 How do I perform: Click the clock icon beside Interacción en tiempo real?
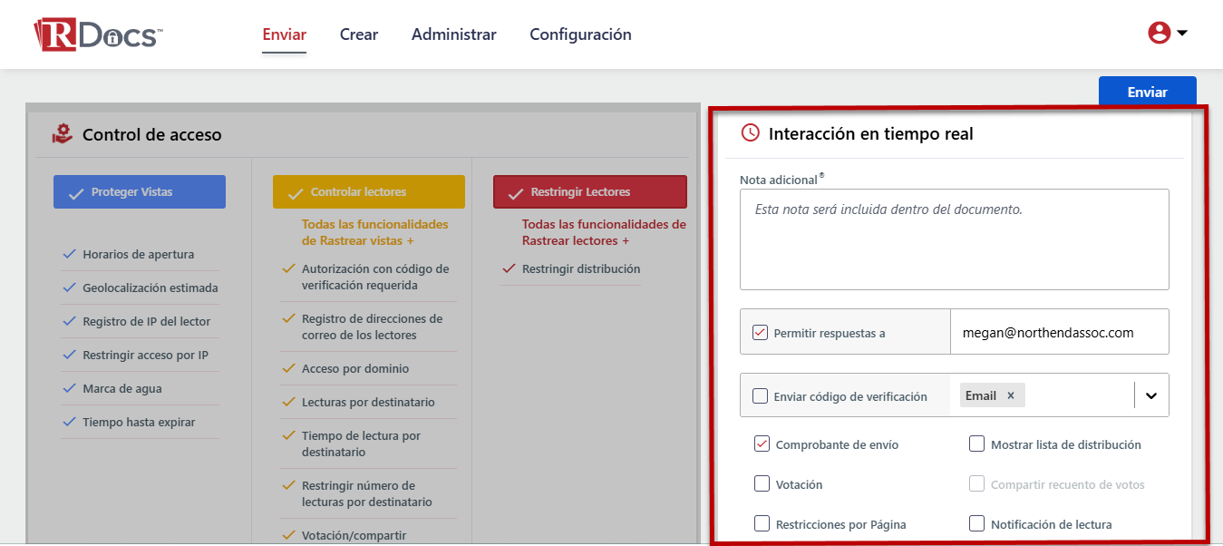coord(750,133)
